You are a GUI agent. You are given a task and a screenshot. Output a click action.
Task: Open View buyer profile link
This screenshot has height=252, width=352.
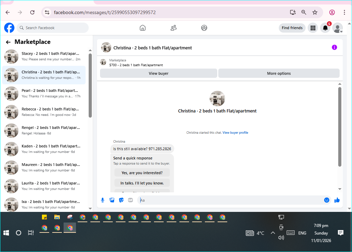(x=235, y=133)
